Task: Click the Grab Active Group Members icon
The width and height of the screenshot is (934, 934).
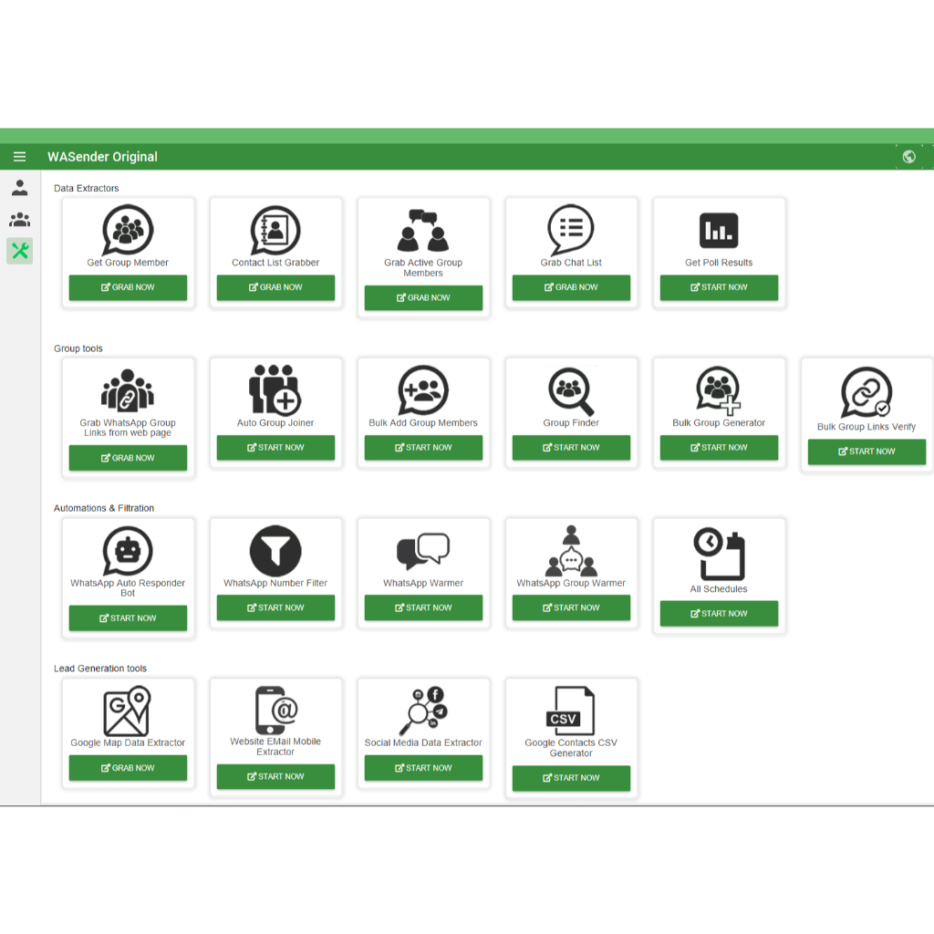Action: [x=423, y=230]
